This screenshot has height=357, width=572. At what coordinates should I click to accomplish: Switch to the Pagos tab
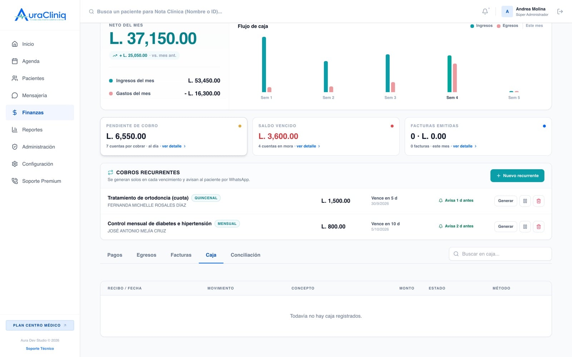pos(115,255)
